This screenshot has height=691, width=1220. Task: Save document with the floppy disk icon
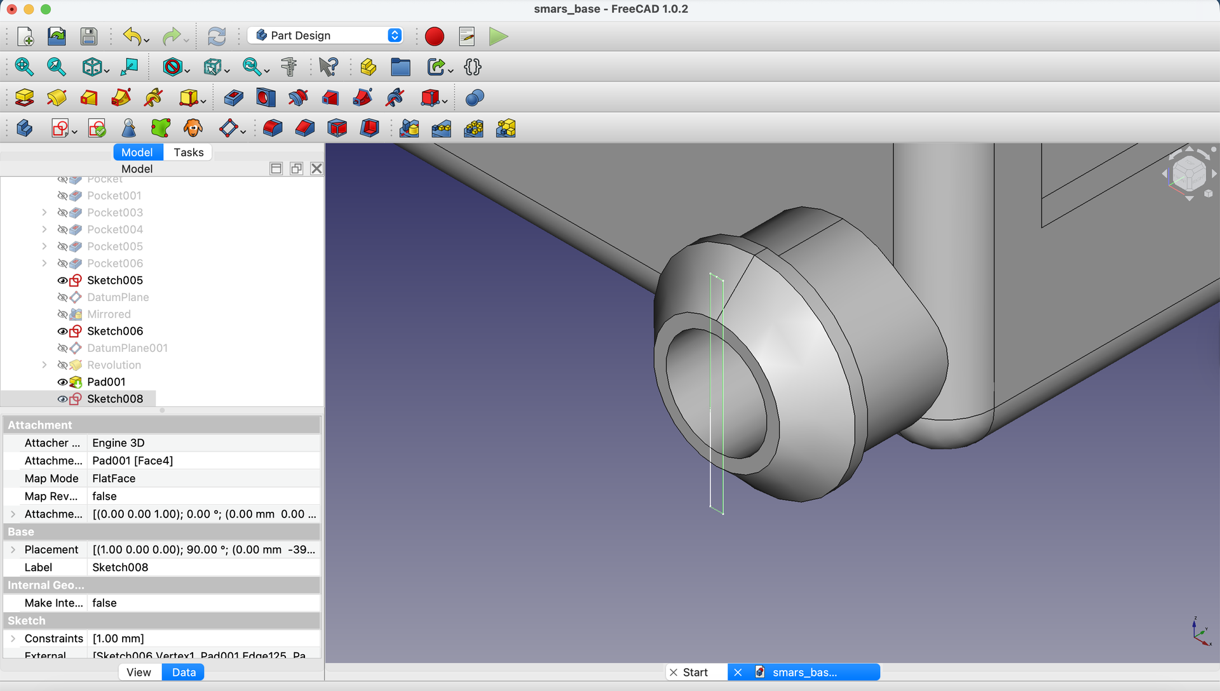pos(89,36)
